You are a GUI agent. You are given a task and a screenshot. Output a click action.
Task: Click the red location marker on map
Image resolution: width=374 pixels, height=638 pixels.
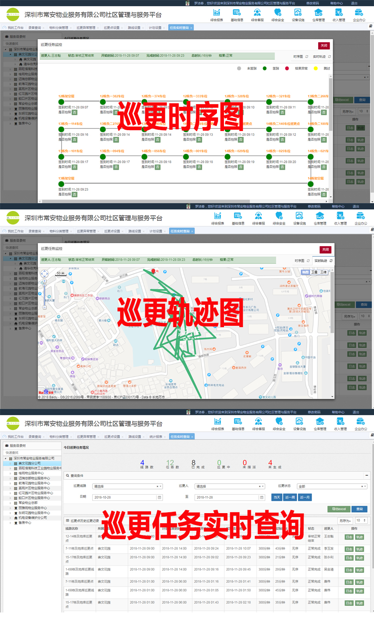(x=153, y=271)
